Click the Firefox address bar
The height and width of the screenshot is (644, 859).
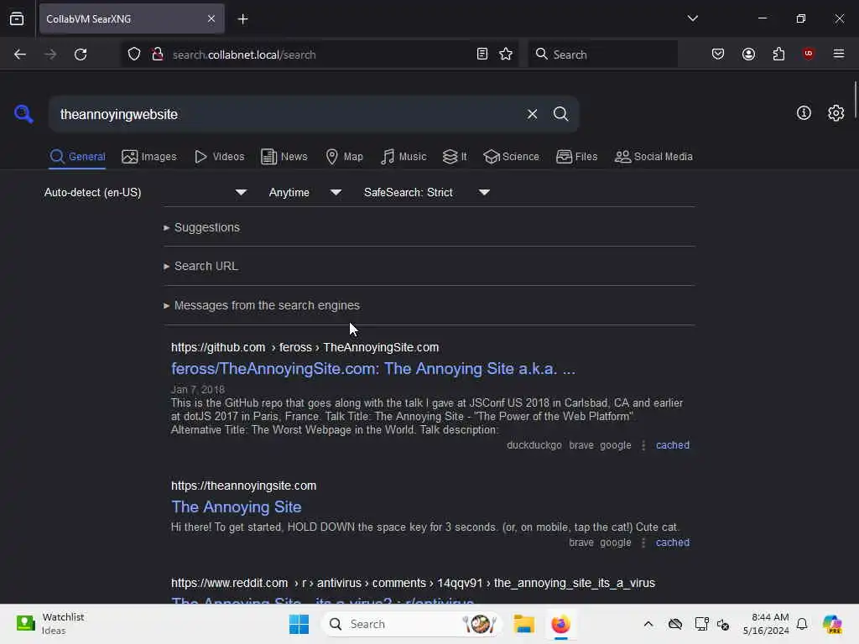pyautogui.click(x=320, y=55)
